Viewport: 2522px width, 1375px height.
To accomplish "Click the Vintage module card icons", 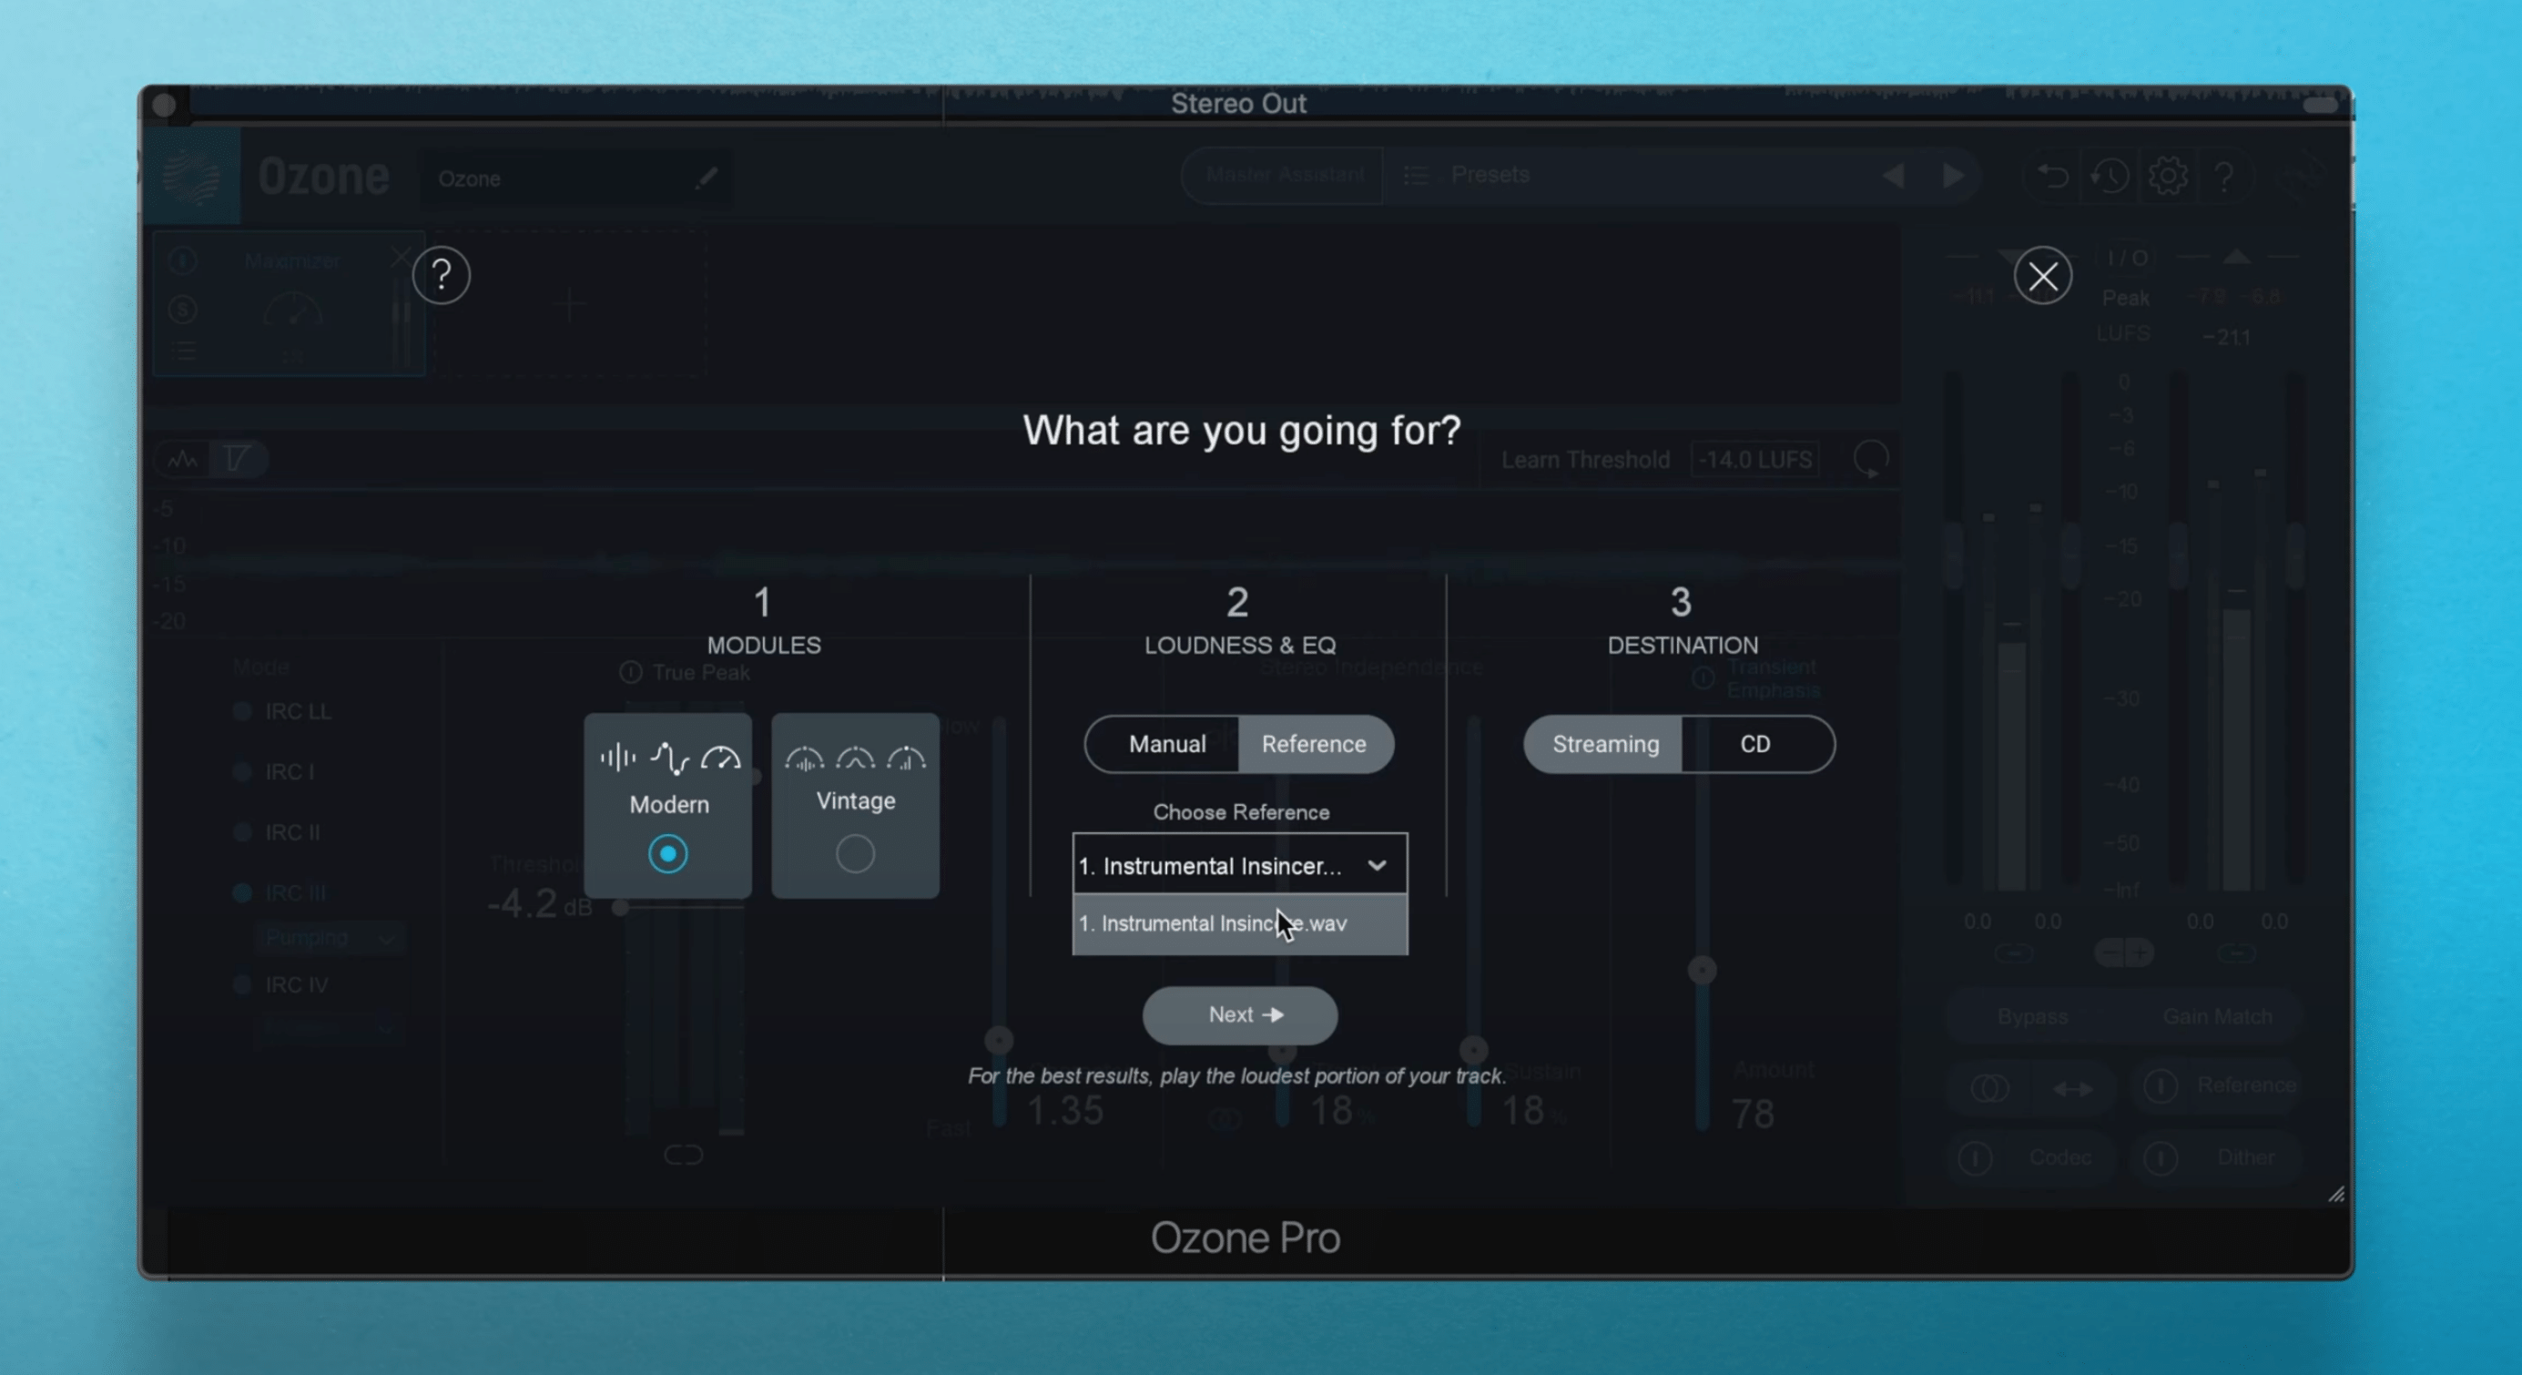I will [x=855, y=758].
